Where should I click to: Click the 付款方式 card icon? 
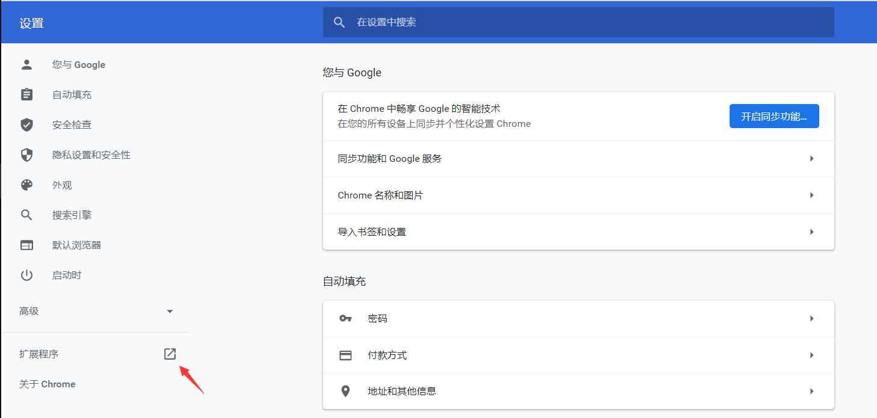(x=345, y=355)
